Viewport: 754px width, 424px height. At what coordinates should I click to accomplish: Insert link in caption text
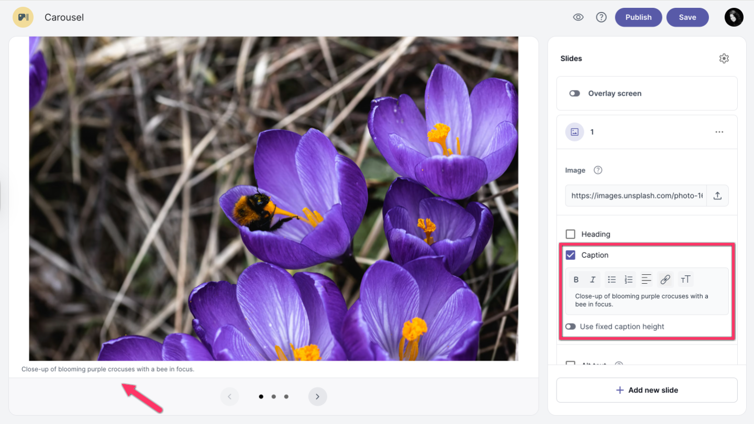[x=665, y=280]
